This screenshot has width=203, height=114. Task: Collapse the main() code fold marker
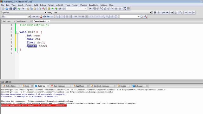18,32
